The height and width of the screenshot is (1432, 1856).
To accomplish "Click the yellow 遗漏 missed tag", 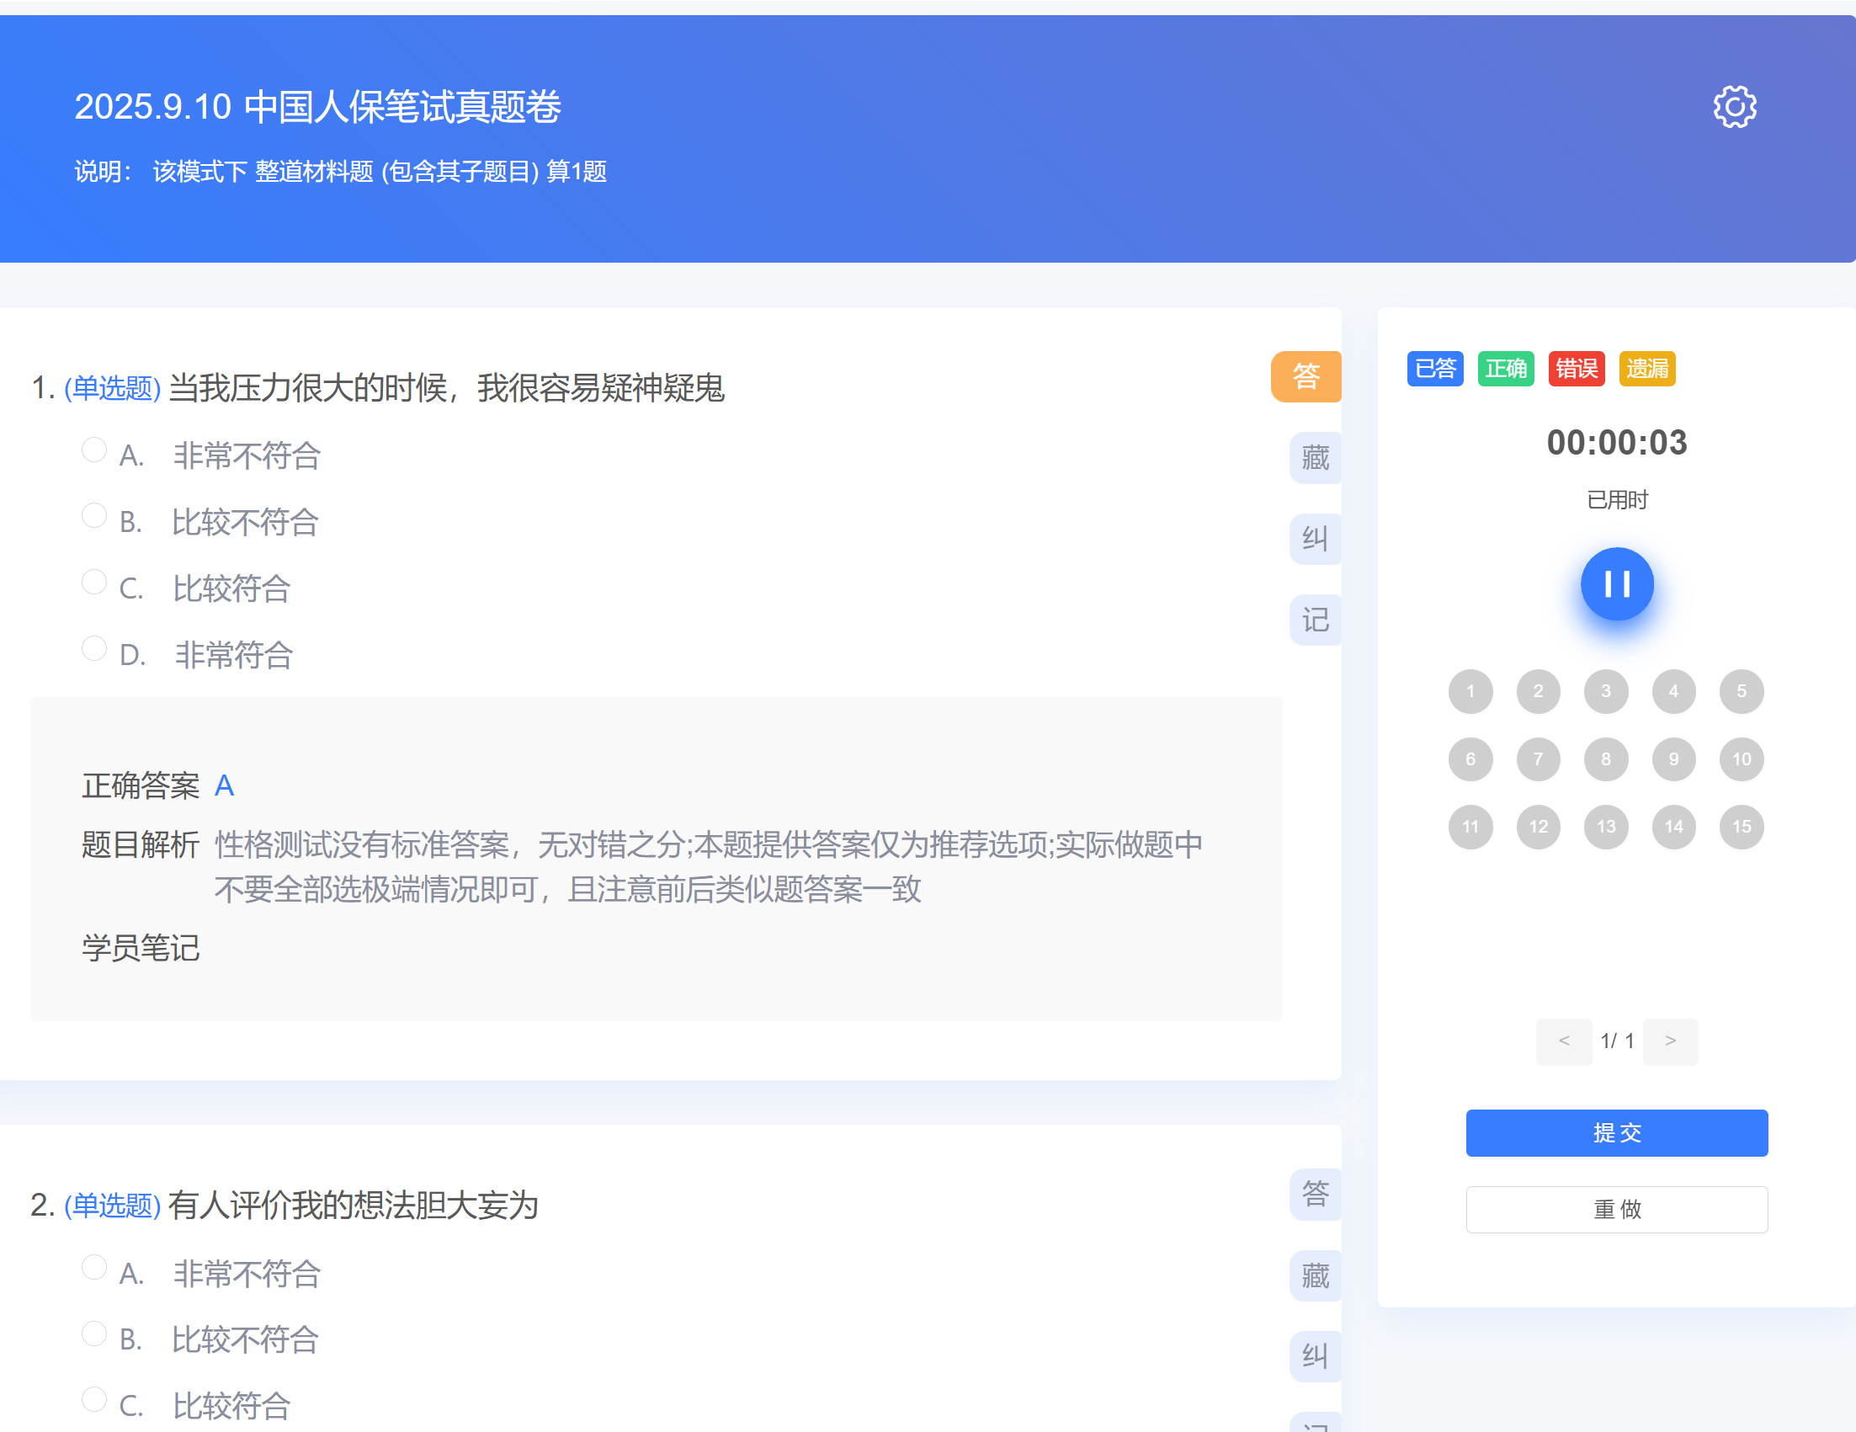I will 1646,369.
